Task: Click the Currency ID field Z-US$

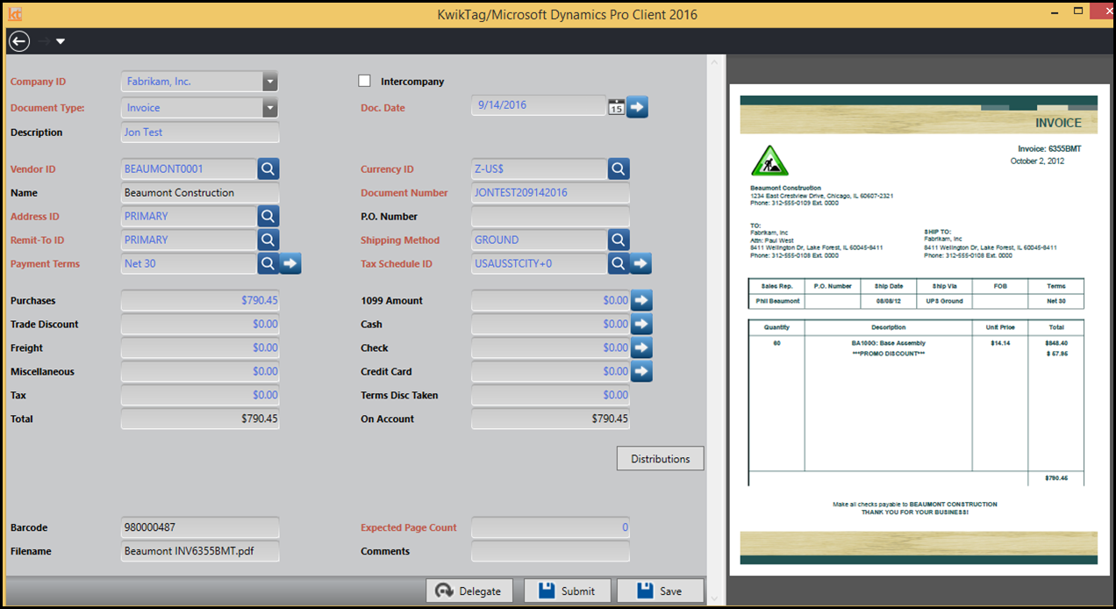Action: coord(539,168)
